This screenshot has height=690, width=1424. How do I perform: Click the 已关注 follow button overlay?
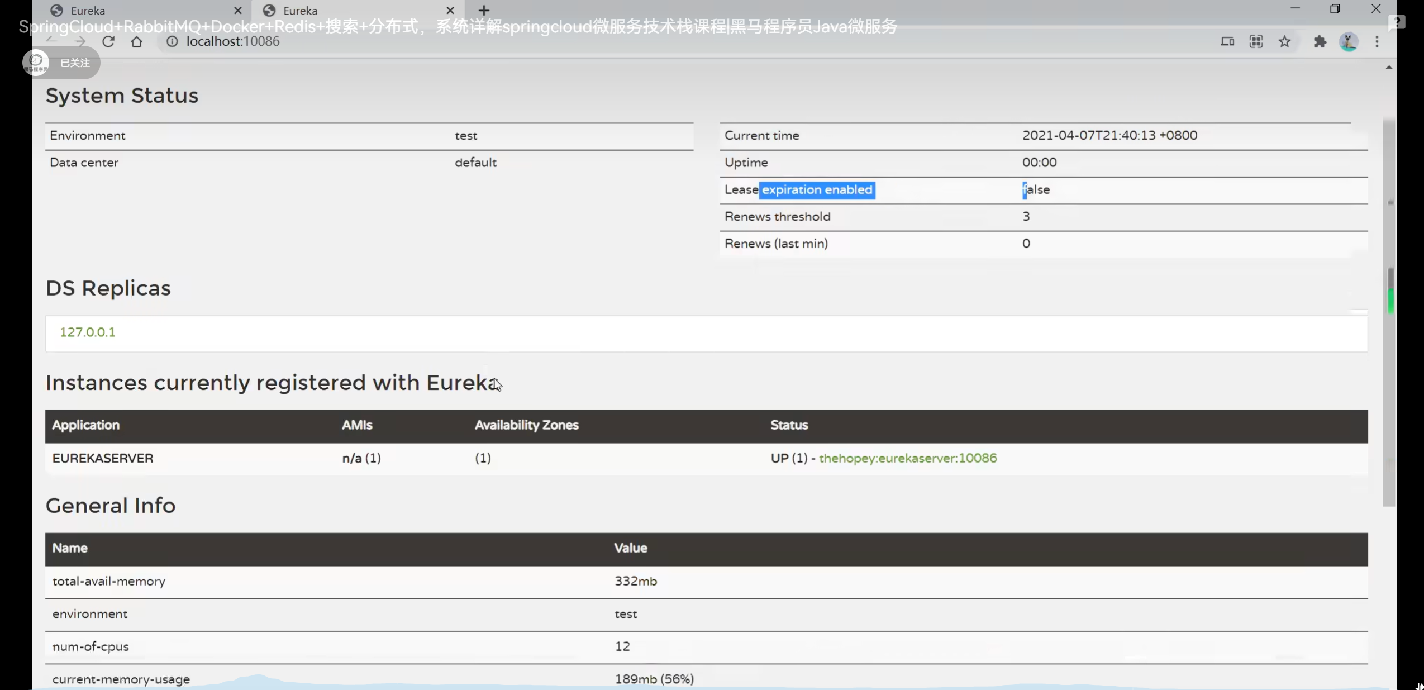point(74,63)
